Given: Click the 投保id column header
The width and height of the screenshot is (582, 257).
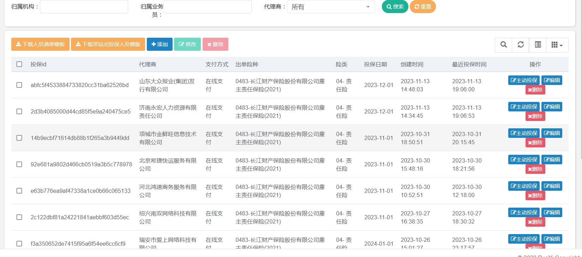Looking at the screenshot, I should pyautogui.click(x=38, y=64).
